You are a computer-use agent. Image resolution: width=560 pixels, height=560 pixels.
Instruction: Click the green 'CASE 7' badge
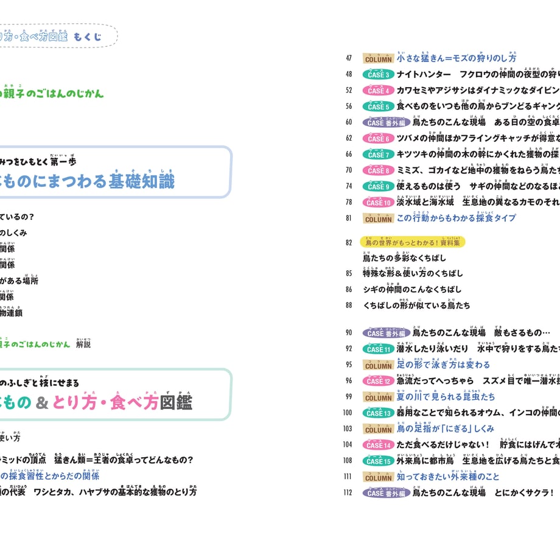378,154
